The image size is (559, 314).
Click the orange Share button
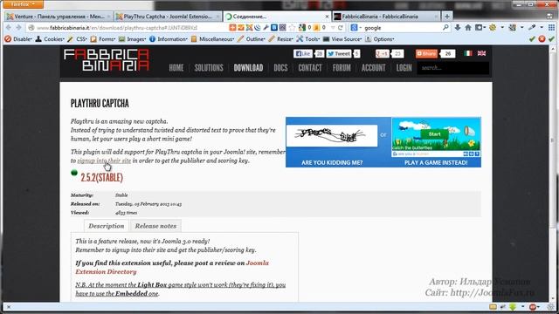[426, 53]
